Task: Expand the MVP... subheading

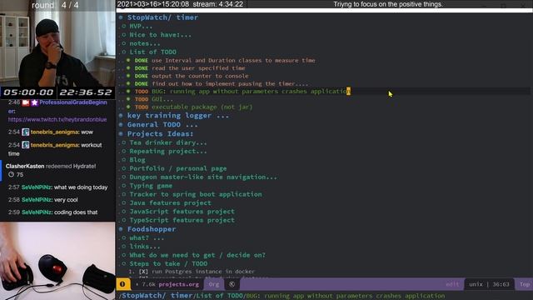Action: pyautogui.click(x=141, y=26)
